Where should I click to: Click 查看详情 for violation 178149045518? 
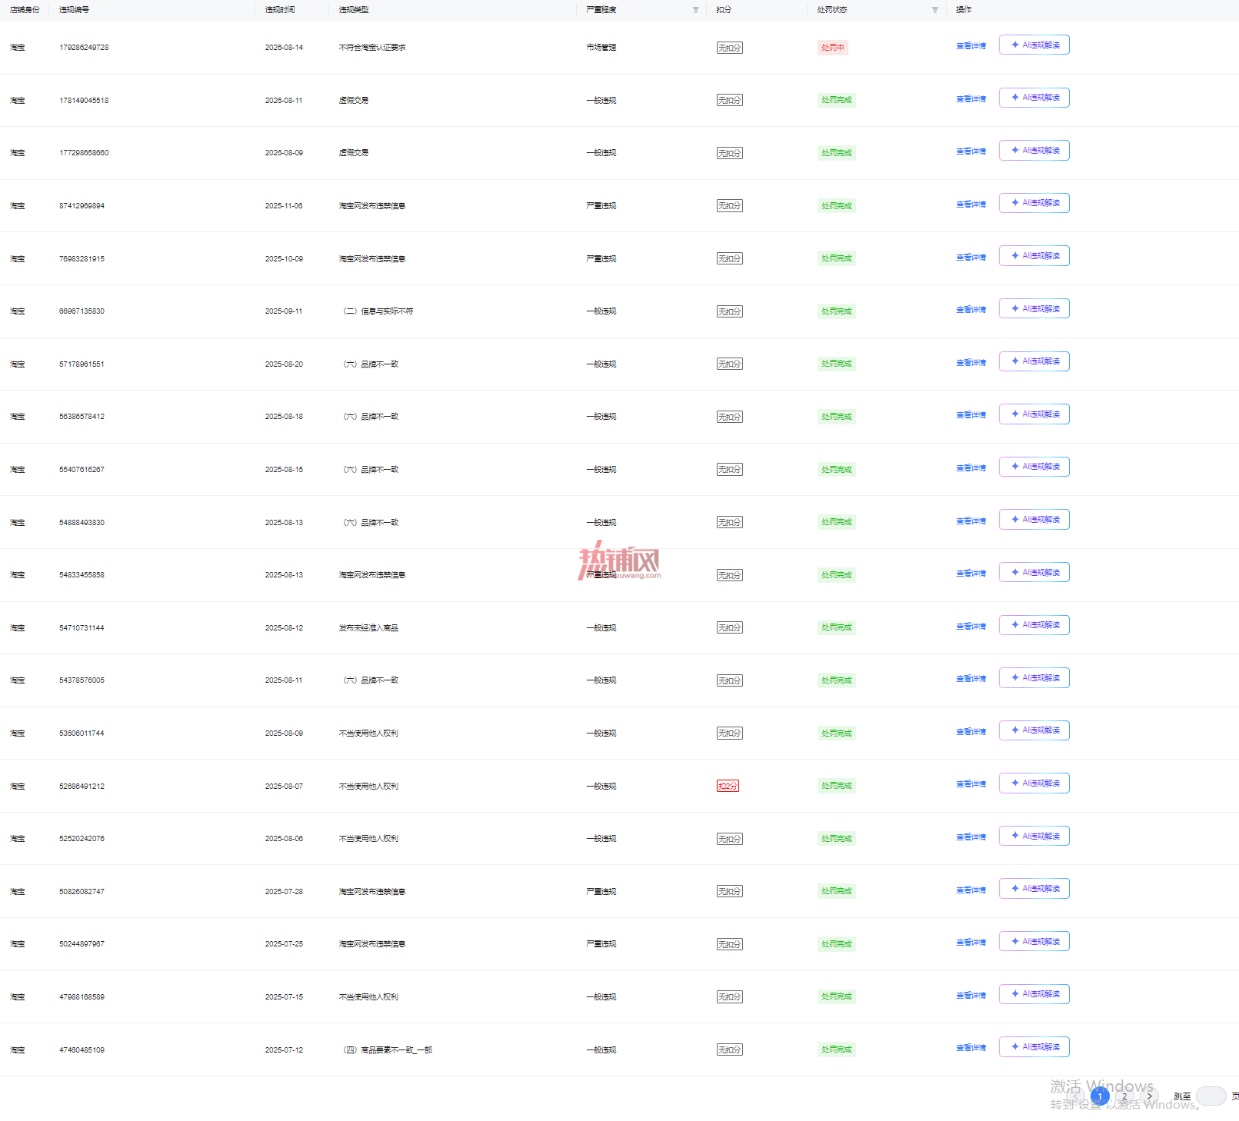click(971, 99)
